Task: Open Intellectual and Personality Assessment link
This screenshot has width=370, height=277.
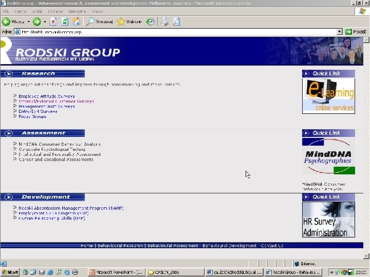Action: point(60,154)
